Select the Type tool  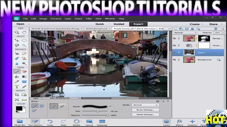click(17, 87)
